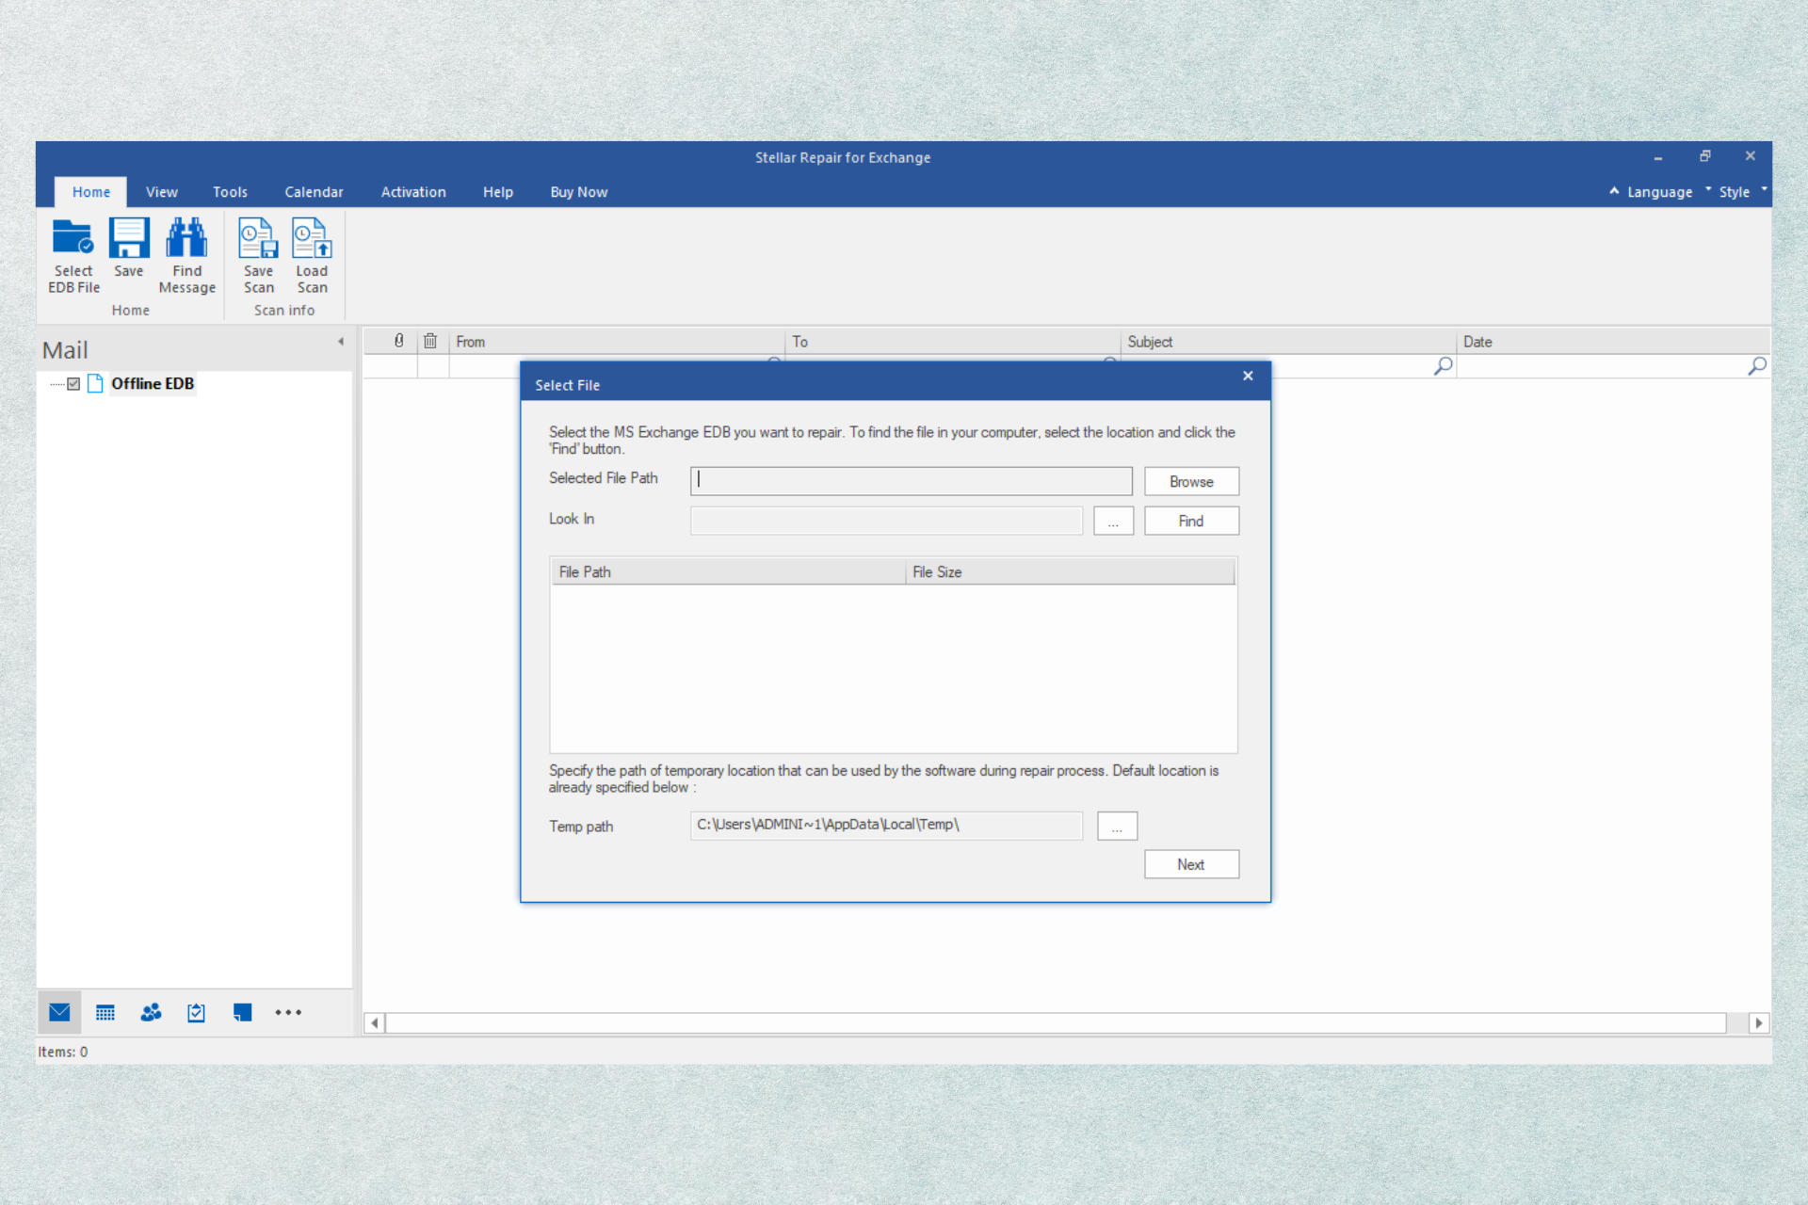Click the Date column search magnifier

pos(1757,366)
